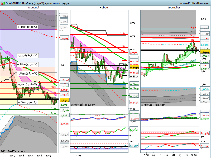Click the yellow 0,6949 price tag on Hebdo
This screenshot has width=211, height=158.
coord(134,68)
